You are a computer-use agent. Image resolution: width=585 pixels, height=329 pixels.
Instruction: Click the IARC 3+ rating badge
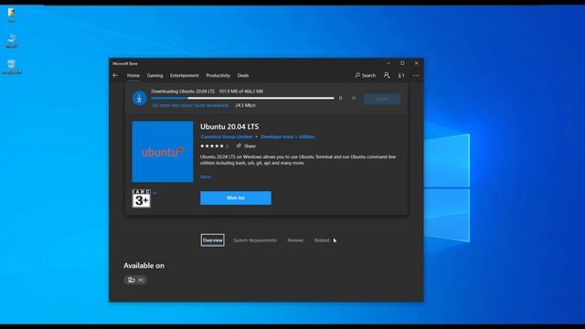point(142,198)
